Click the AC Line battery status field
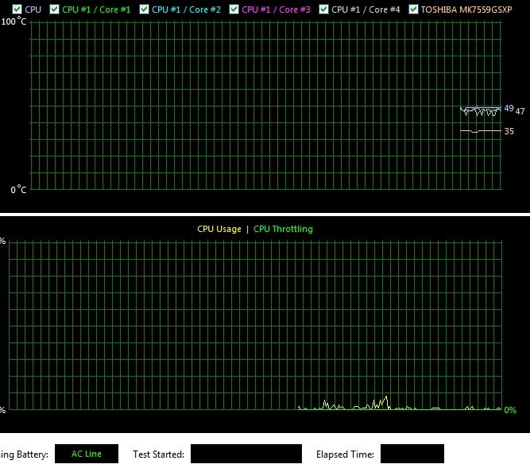Screen dimensions: 530x468 click(x=87, y=454)
